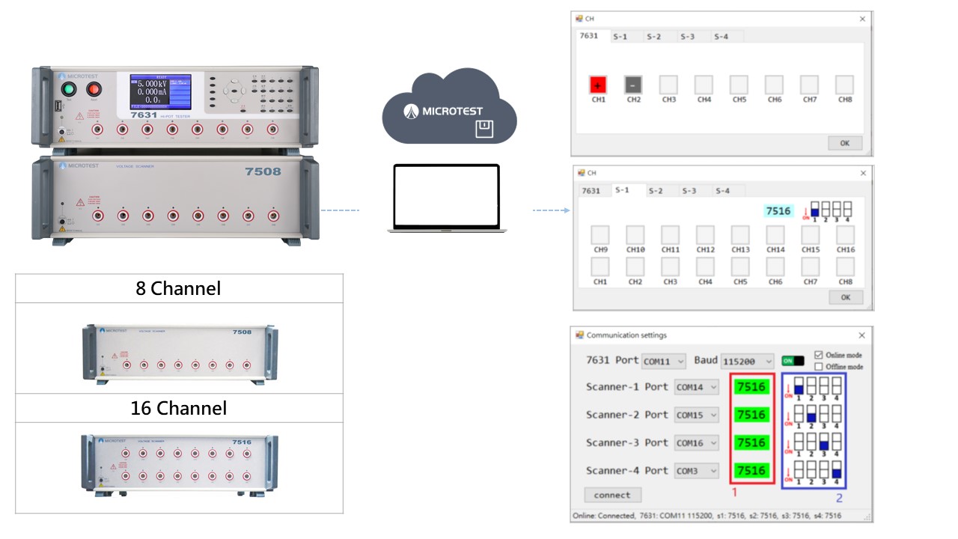Screen dimensions: 958x539
Task: Click the green 7516 label for Scanner-3
Action: pos(751,442)
